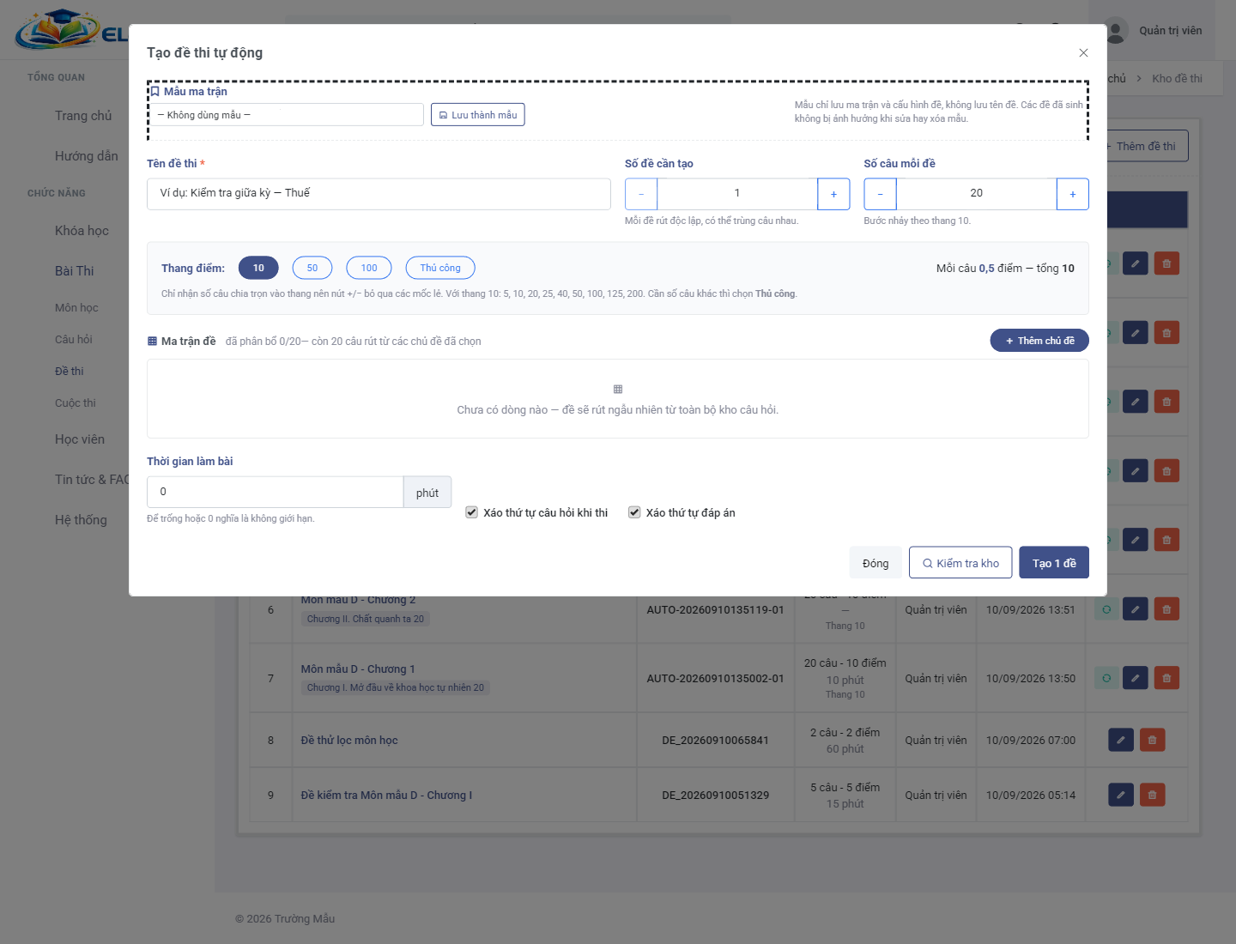Screen dimensions: 1236x944
Task: Open Khóa học in the sidebar
Action: 82,231
